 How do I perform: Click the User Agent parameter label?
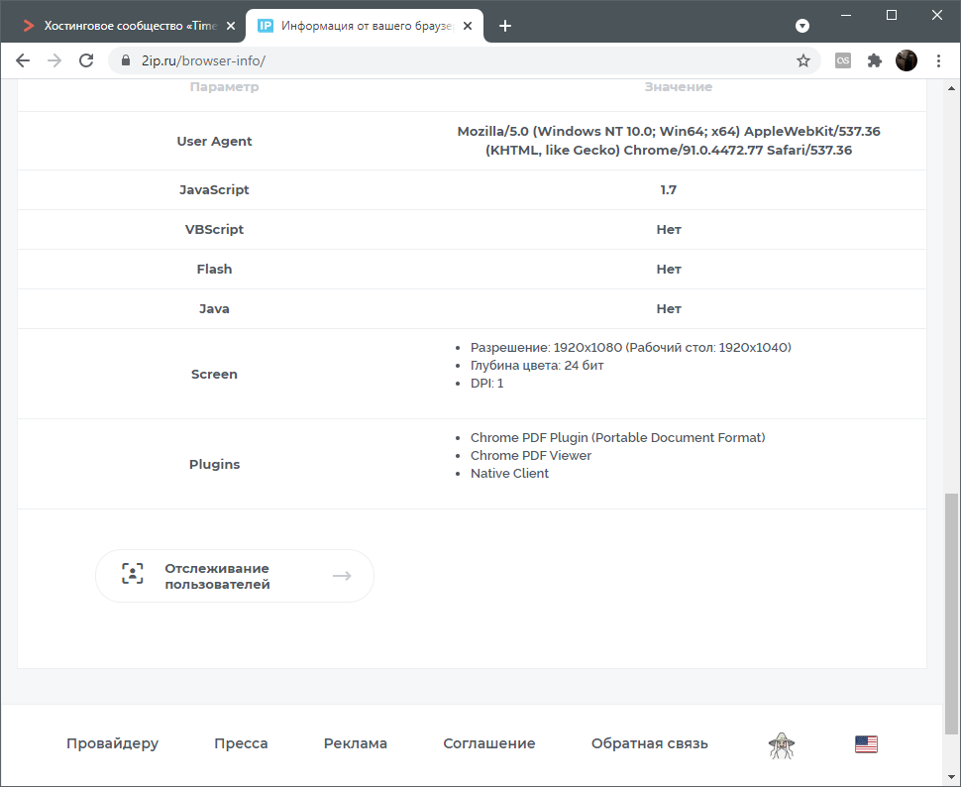(x=215, y=141)
